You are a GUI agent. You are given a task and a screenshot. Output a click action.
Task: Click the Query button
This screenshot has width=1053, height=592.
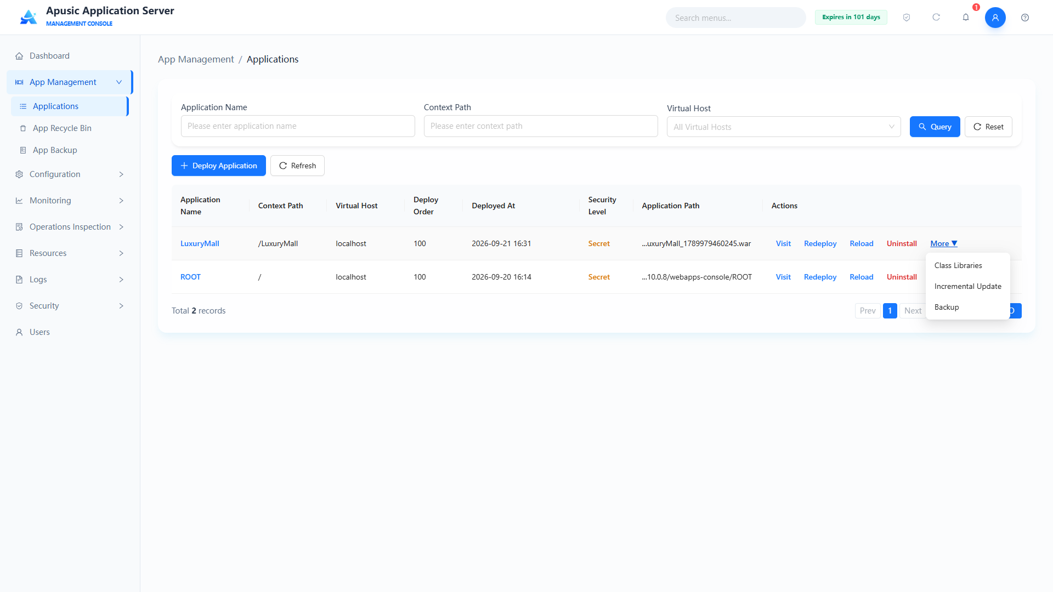(x=935, y=127)
